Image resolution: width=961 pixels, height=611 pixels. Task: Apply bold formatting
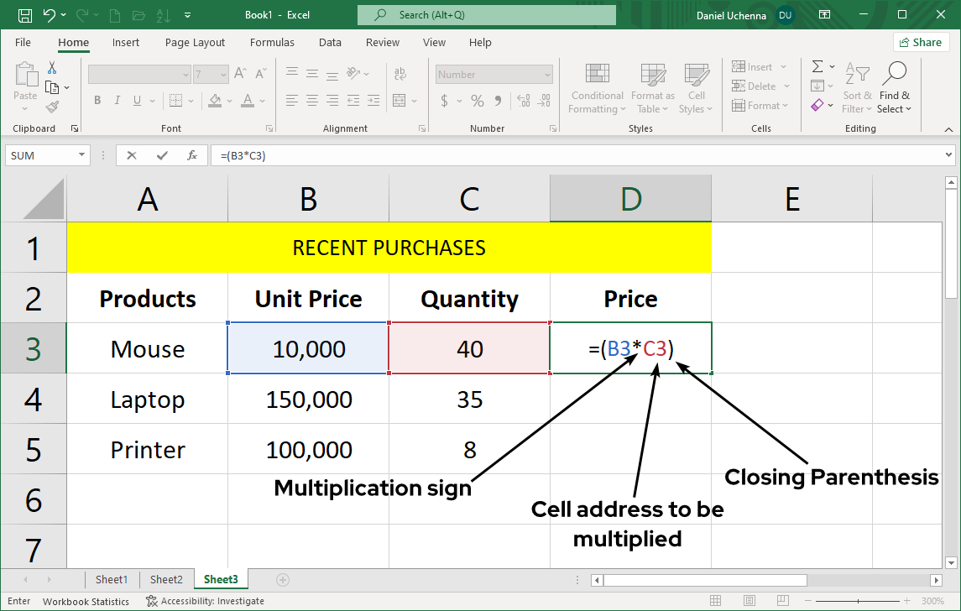point(97,99)
